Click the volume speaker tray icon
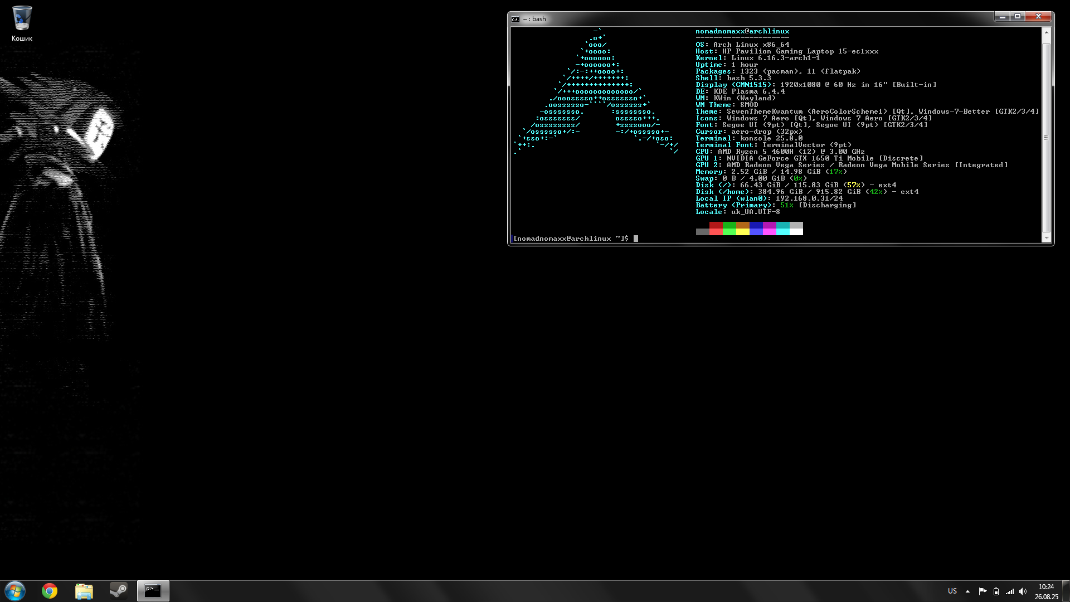 click(1023, 591)
